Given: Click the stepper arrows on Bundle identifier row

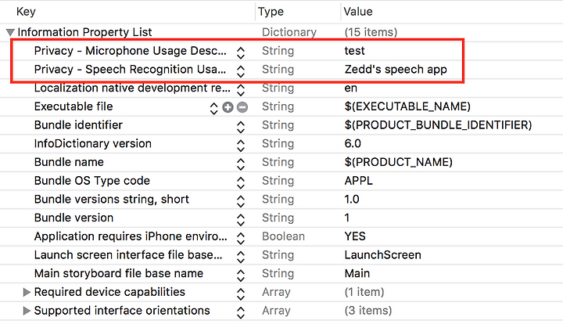Looking at the screenshot, I should 241,127.
